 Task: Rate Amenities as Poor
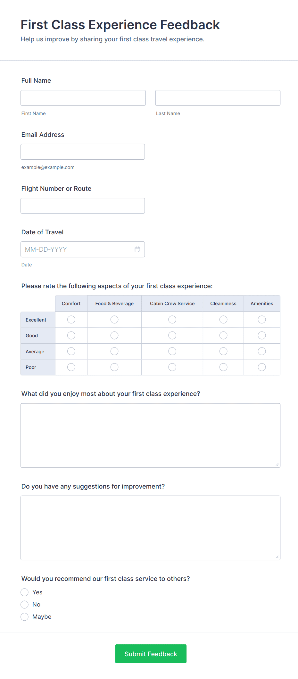pyautogui.click(x=262, y=367)
